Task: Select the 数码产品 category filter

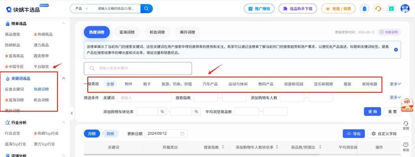Action: click(x=266, y=84)
